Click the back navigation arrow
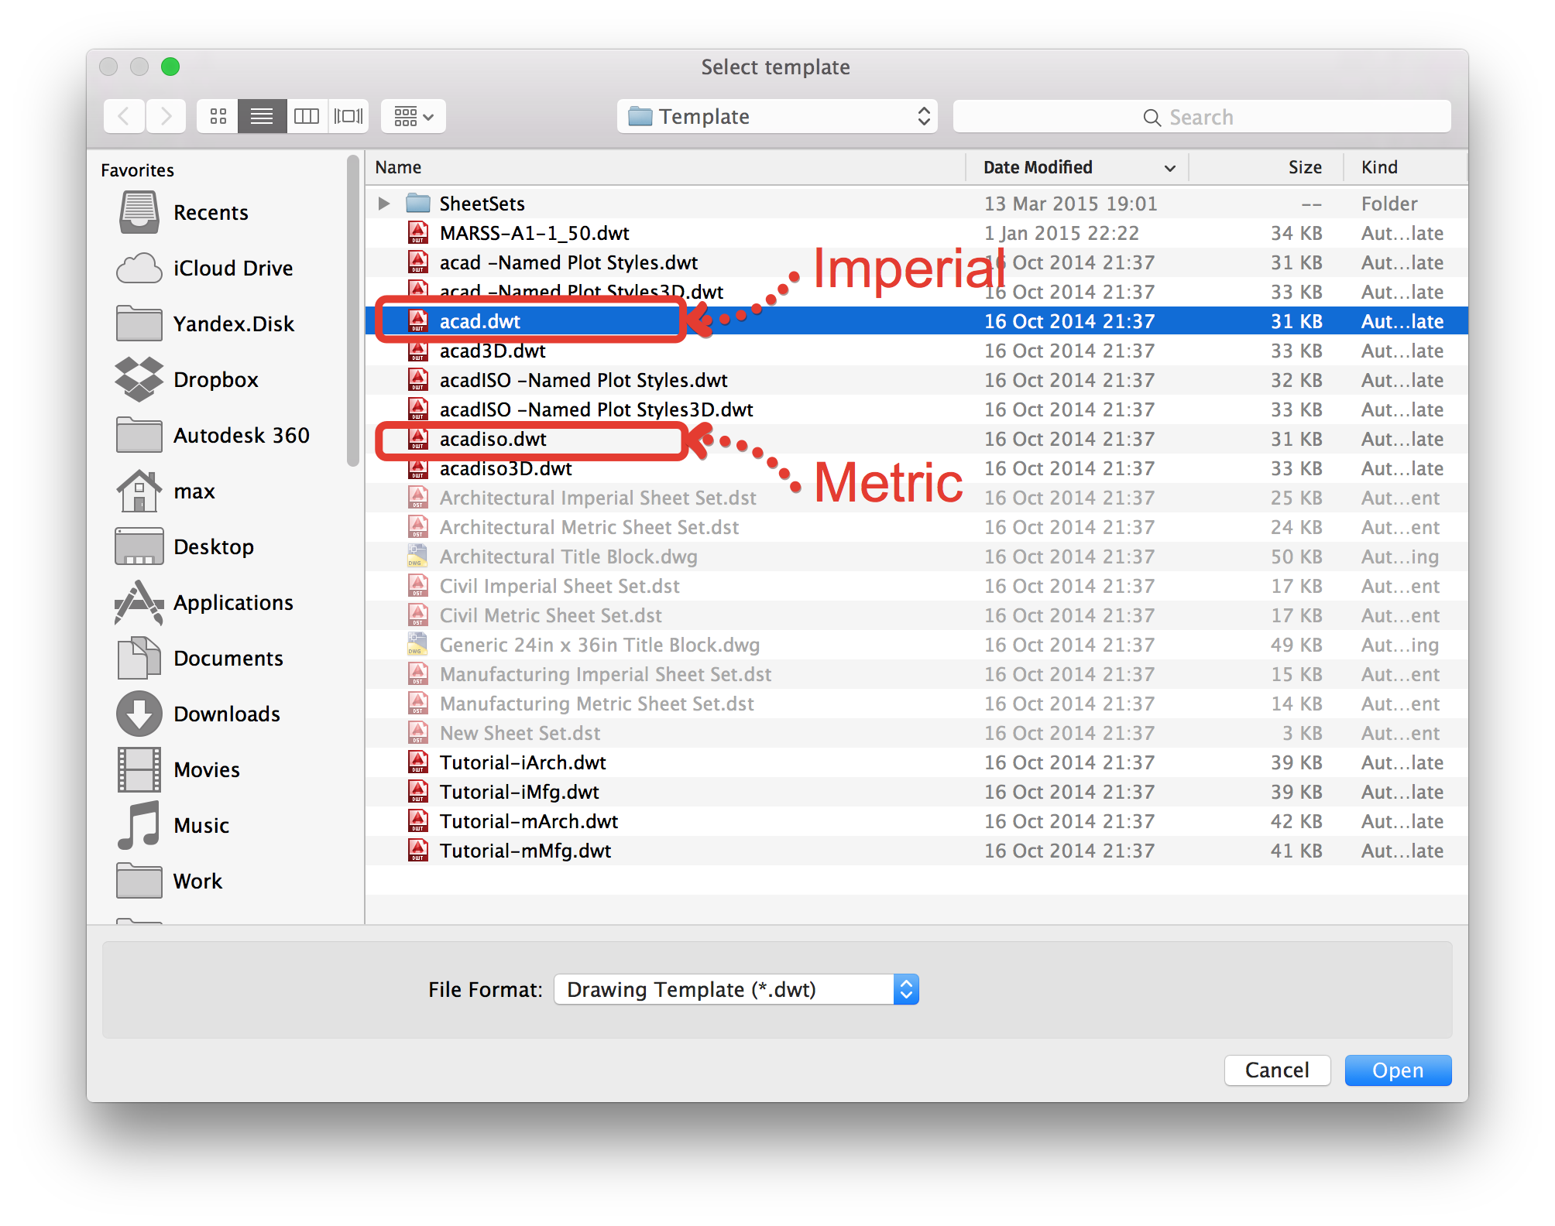Image resolution: width=1555 pixels, height=1226 pixels. point(124,117)
